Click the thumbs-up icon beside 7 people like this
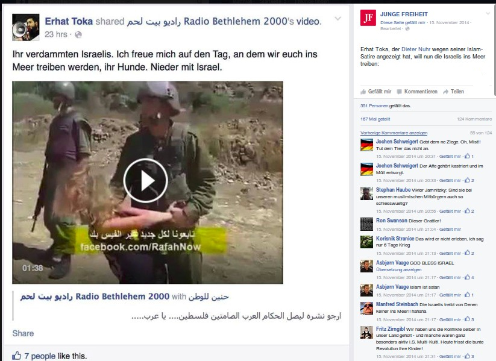Screen dimensions: 496x361 click(16, 356)
